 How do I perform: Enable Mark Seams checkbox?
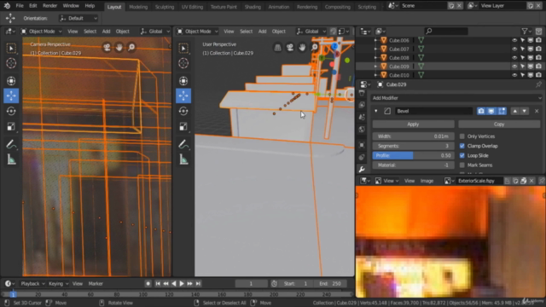(462, 165)
